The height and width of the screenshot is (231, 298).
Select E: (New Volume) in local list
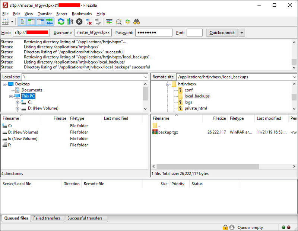coord(23,138)
